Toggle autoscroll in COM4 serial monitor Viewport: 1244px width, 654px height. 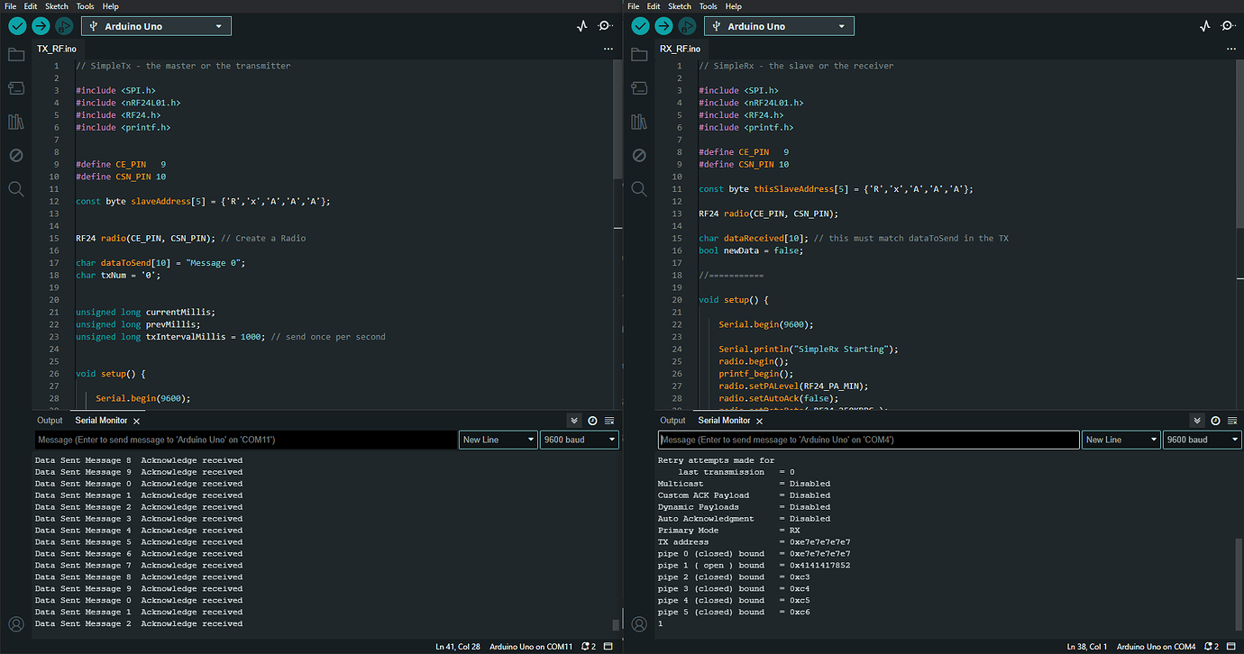tap(1197, 421)
